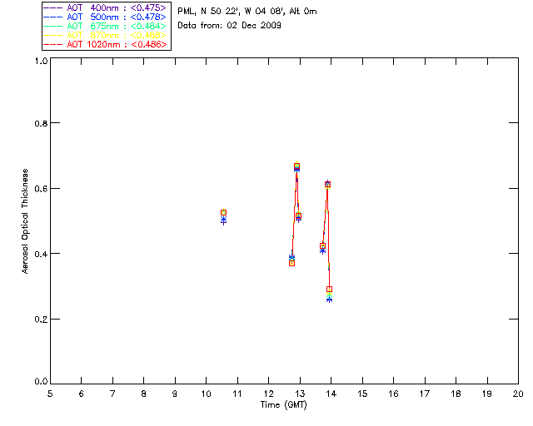This screenshot has width=533, height=426.
Task: Click the x-axis tick label 16
Action: point(394,394)
